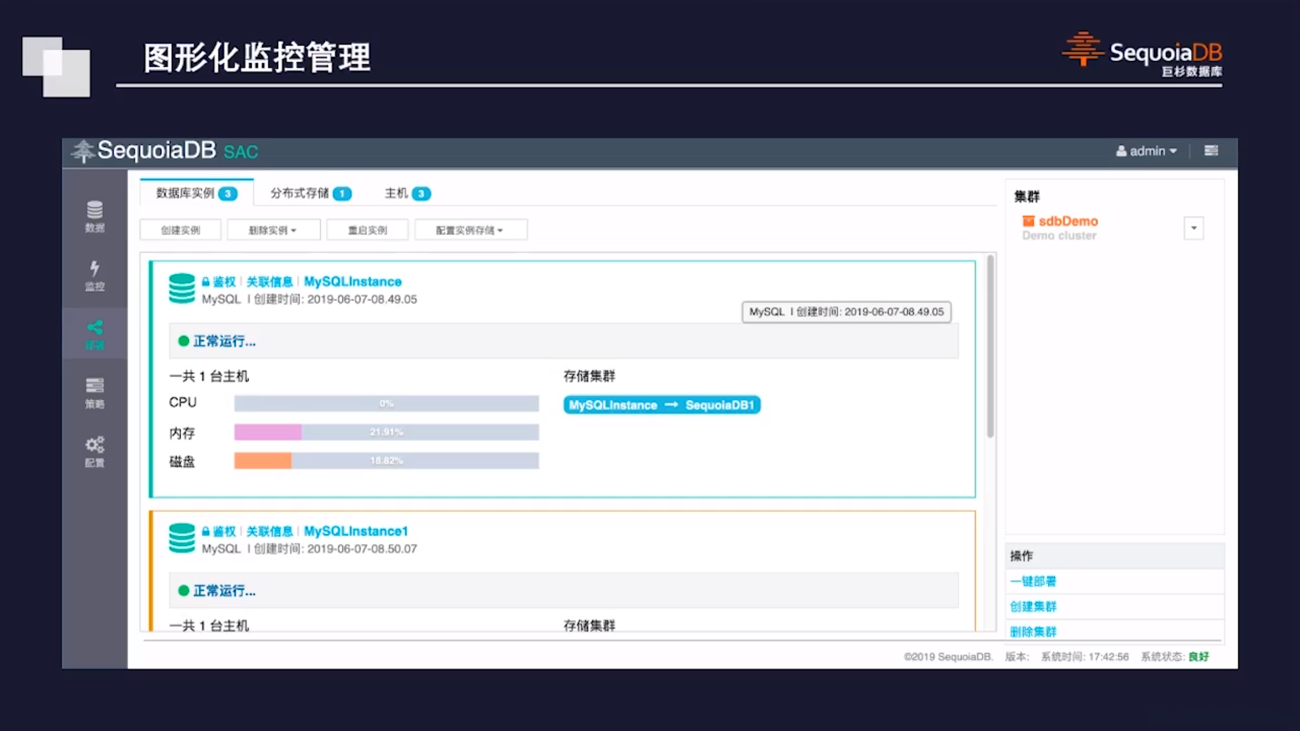1300x731 pixels.
Task: Select the 部署 deployment share icon
Action: 95,334
